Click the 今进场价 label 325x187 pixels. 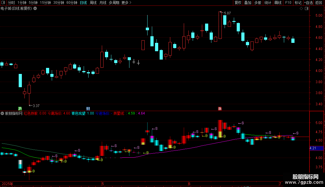pyautogui.click(x=102, y=113)
